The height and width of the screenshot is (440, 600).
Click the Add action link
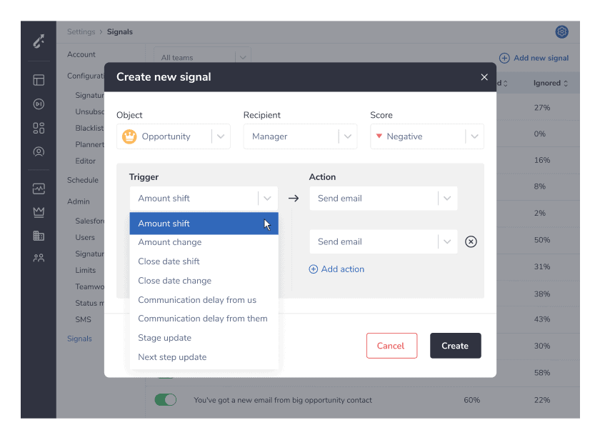(x=336, y=269)
